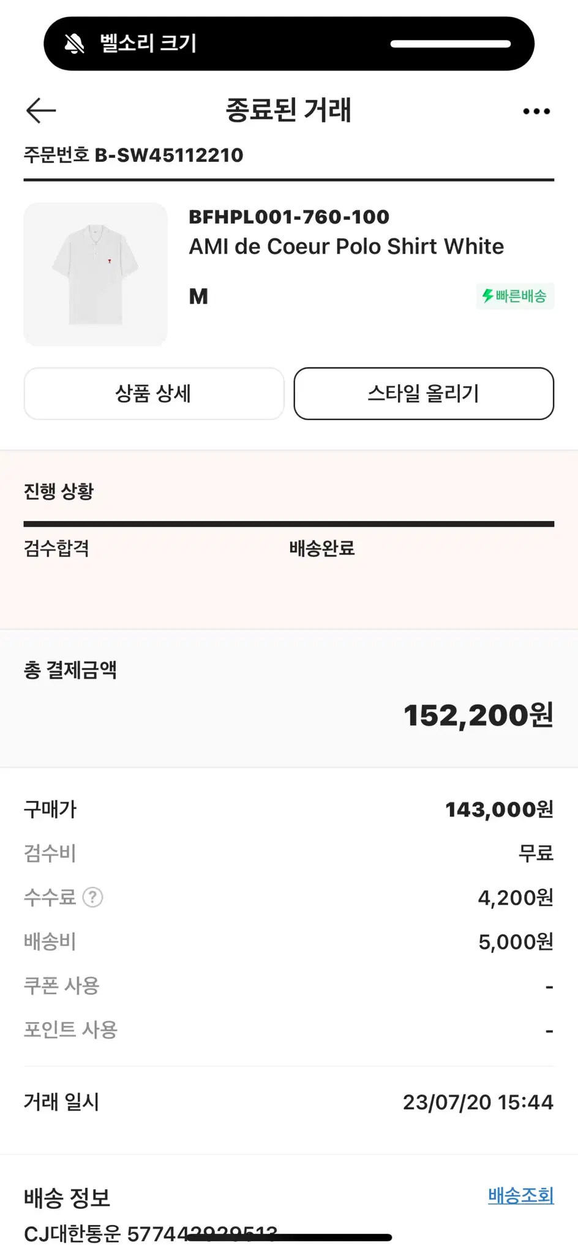
Task: Tap the 152,200원 total payment amount
Action: point(478,715)
